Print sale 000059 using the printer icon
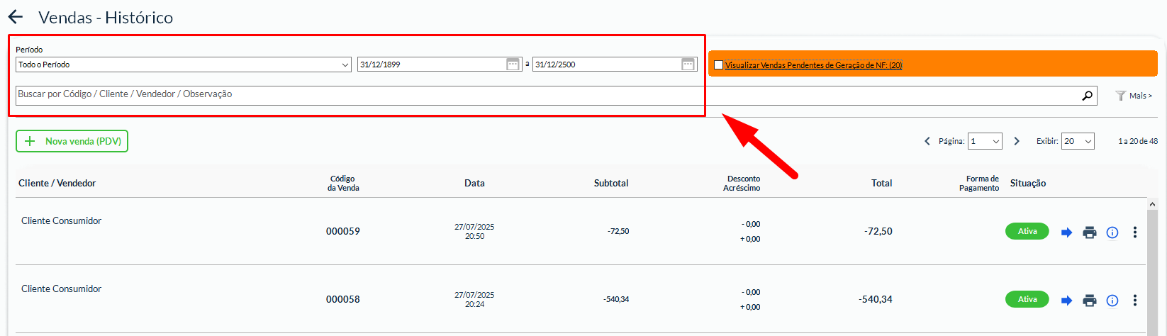 coord(1090,233)
